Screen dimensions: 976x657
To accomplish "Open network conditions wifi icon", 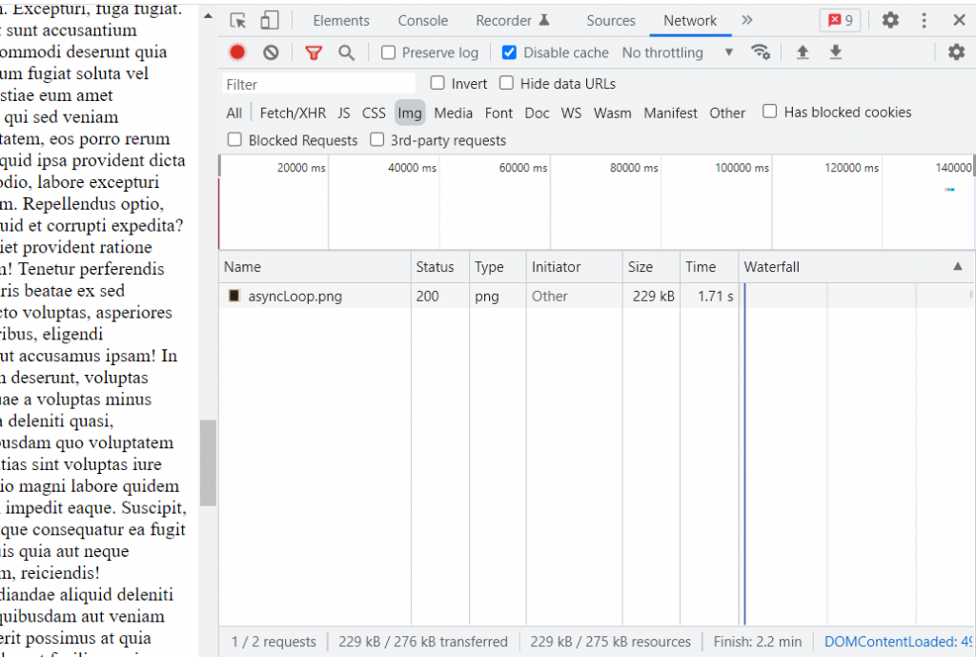I will pos(760,52).
